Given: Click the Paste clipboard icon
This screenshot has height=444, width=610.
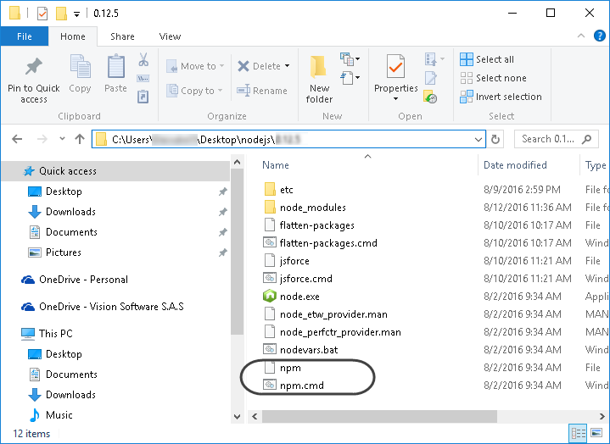Looking at the screenshot, I should [x=116, y=67].
